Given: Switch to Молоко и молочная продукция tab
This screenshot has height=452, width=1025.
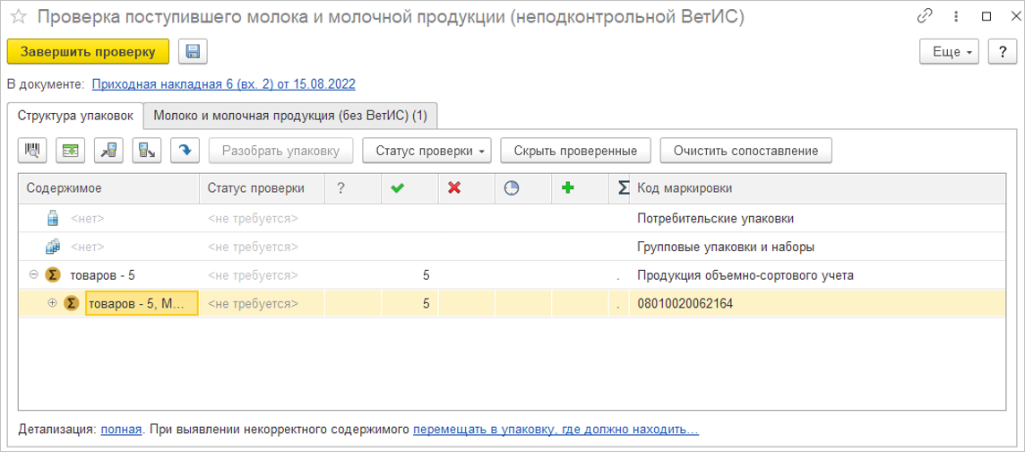Looking at the screenshot, I should (x=290, y=116).
